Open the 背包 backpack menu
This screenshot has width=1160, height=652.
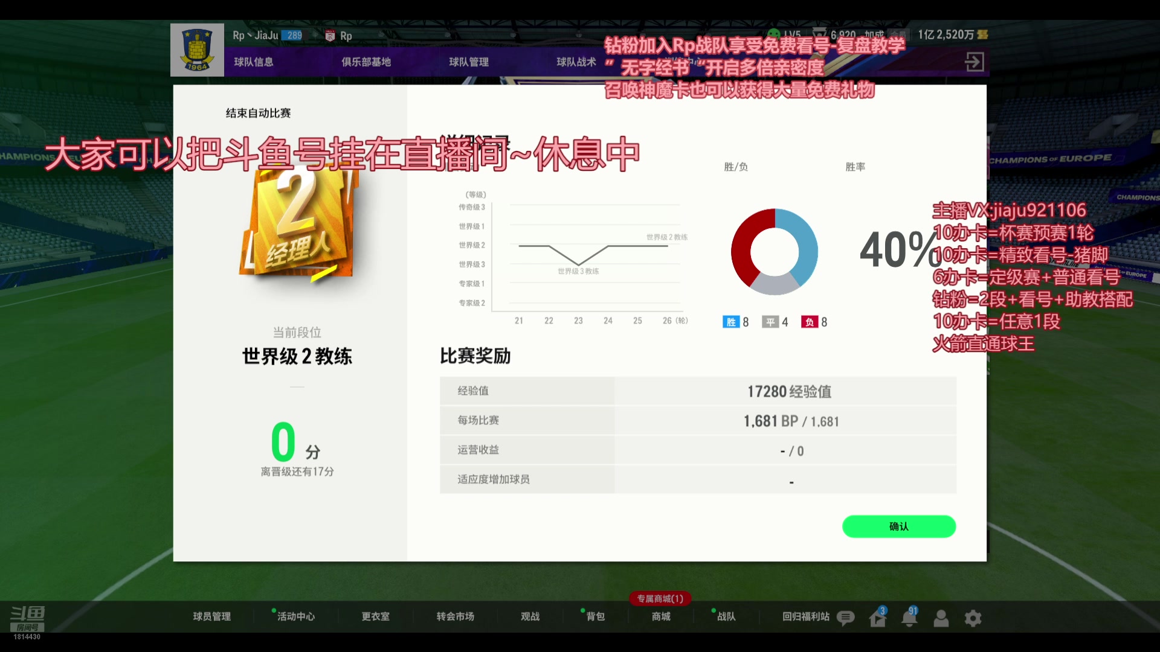click(596, 616)
